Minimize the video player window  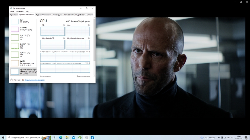tap(235, 2)
